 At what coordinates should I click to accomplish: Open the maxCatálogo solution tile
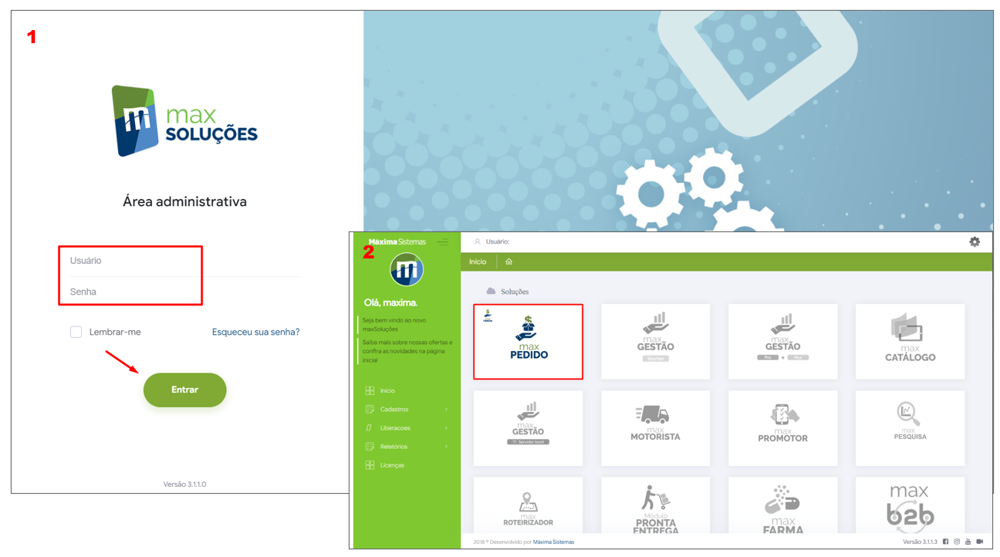(x=910, y=341)
